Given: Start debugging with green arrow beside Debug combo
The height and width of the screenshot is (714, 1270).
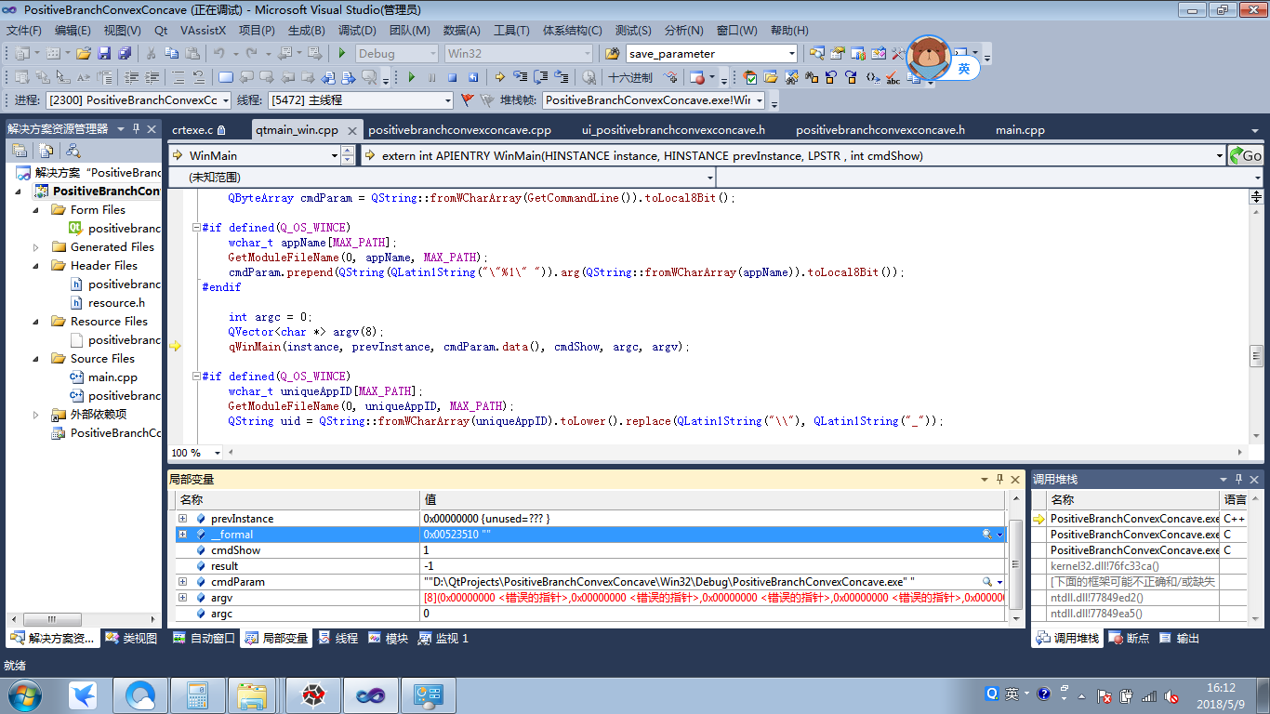Looking at the screenshot, I should pos(342,53).
